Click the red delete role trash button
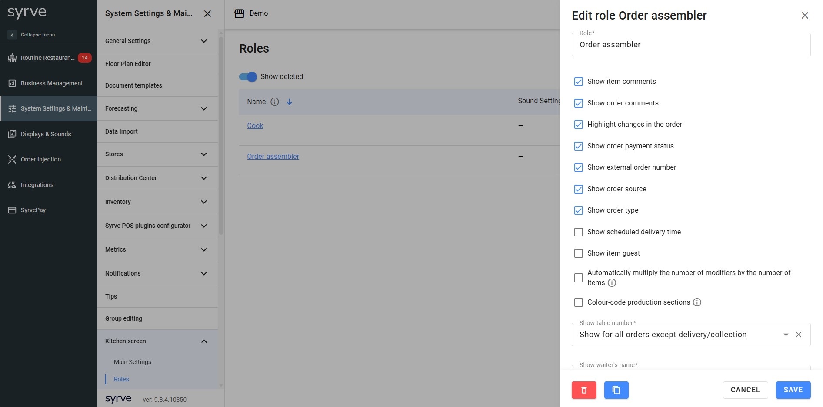Screen dimensions: 823x407 [584, 390]
